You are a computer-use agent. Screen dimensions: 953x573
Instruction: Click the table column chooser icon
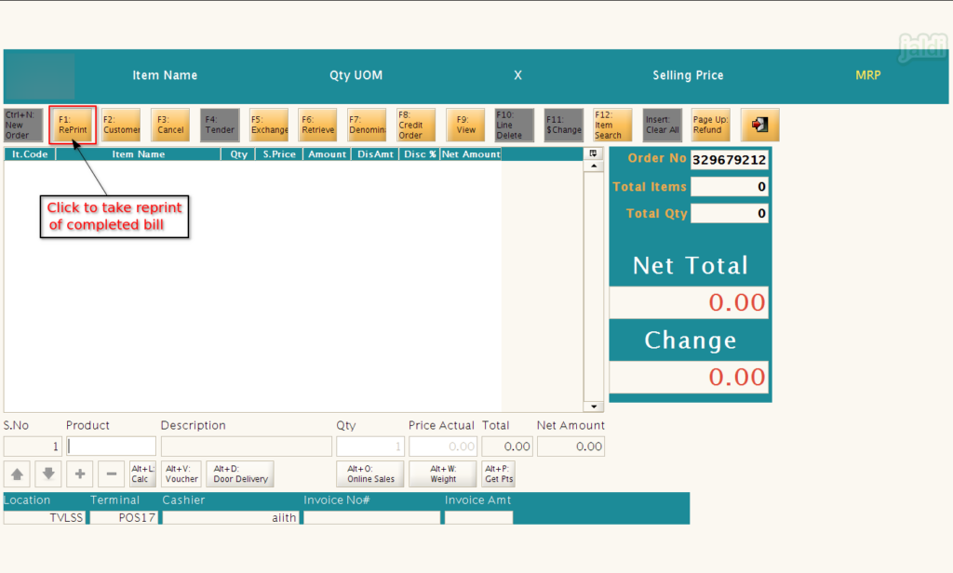[x=593, y=153]
